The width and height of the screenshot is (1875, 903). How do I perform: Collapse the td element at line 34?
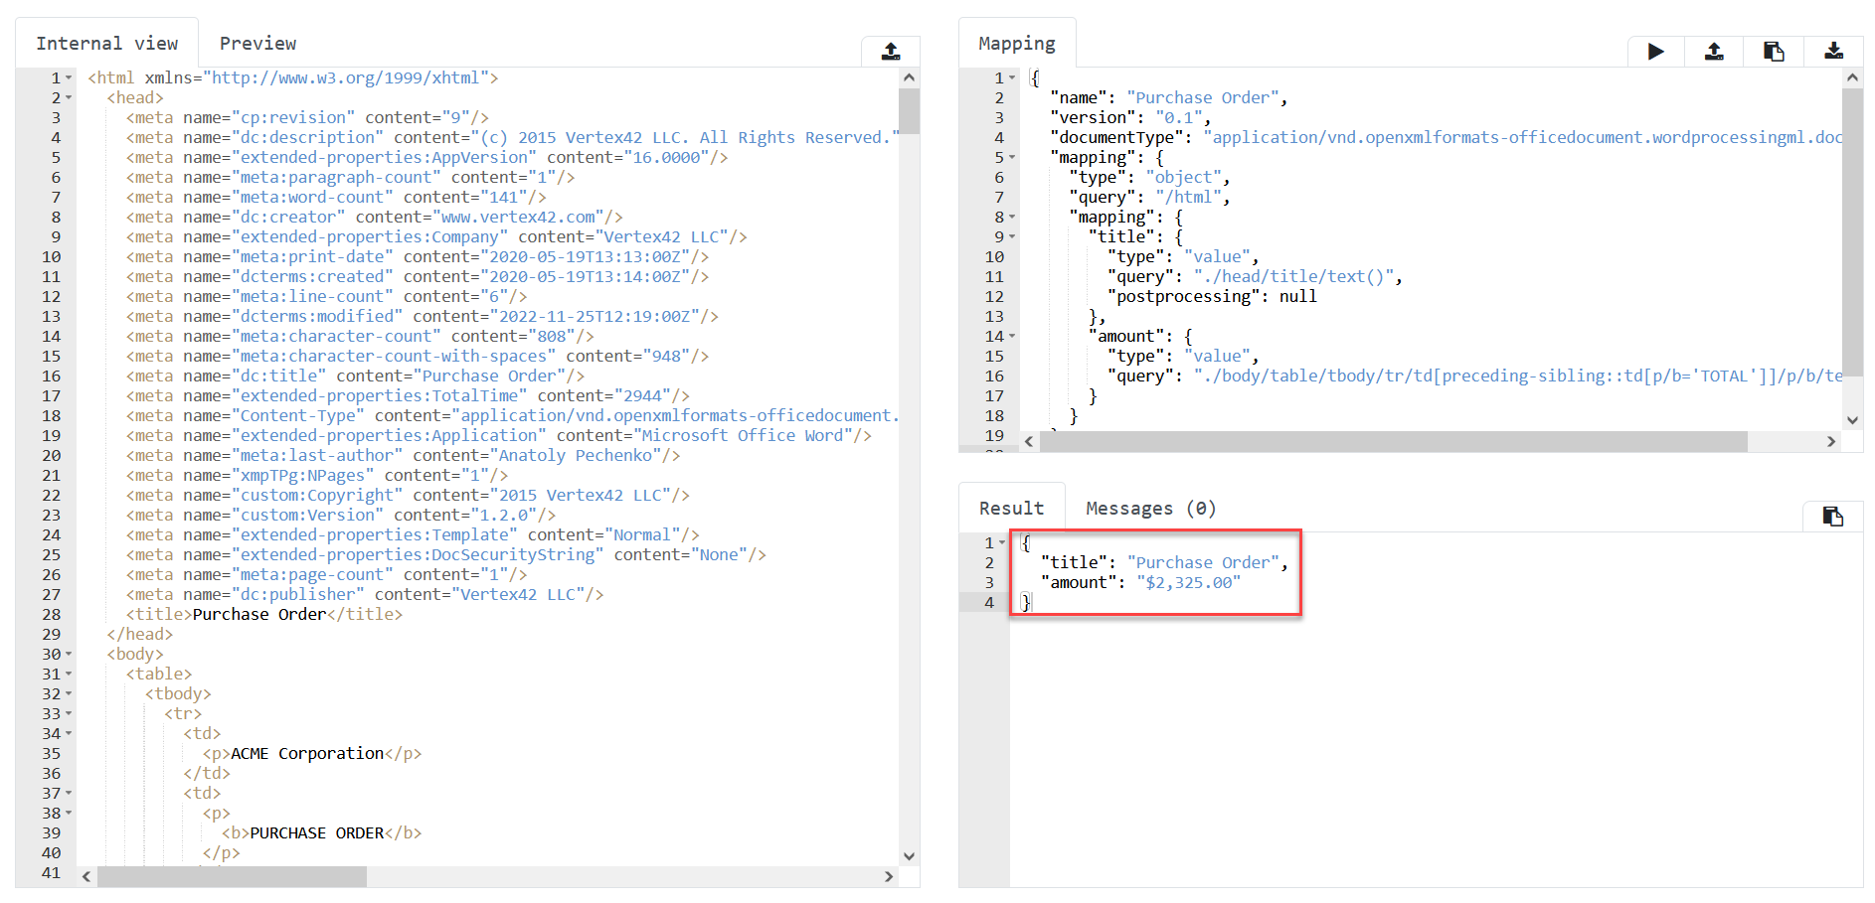(x=69, y=733)
